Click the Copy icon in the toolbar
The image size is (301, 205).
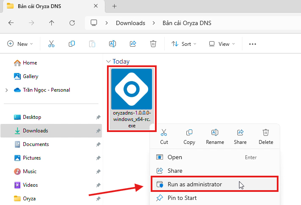[x=72, y=44]
